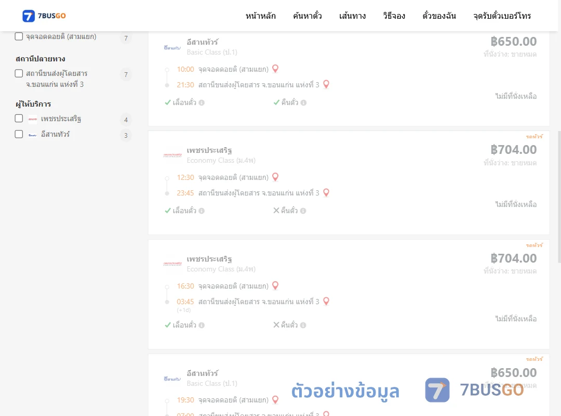Image resolution: width=561 pixels, height=416 pixels.
Task: Show เลื่อนตั๋ว info icon on 10:00 trip
Action: coord(202,103)
